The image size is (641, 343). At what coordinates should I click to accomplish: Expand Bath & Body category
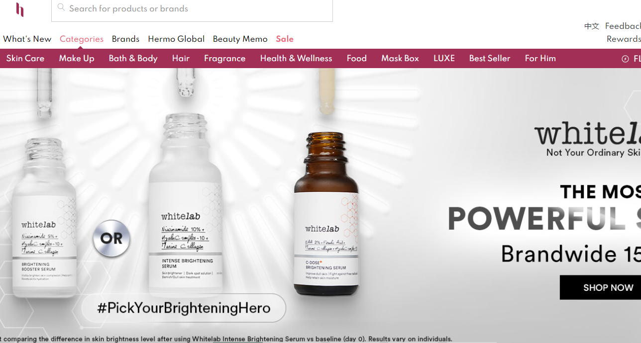pos(133,58)
